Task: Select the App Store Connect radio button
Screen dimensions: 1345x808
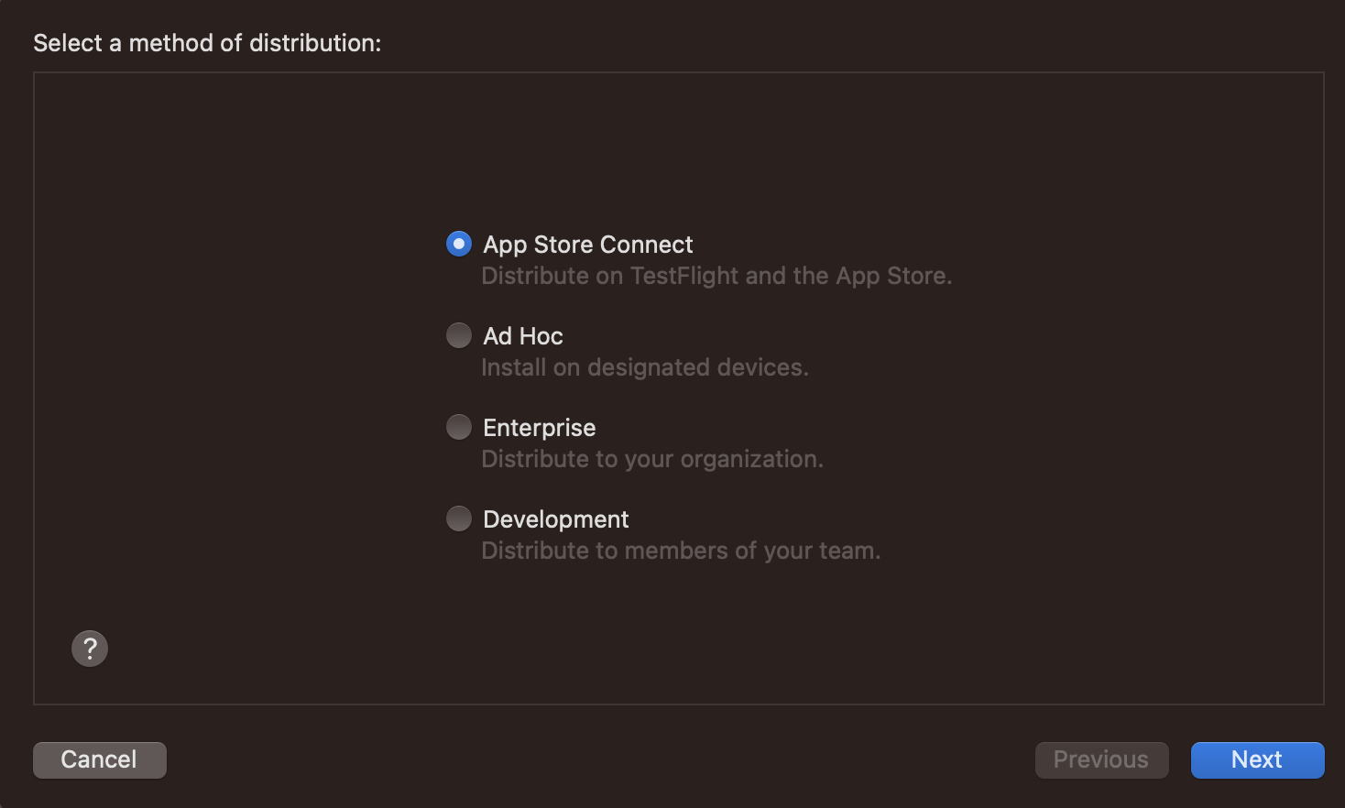Action: pos(459,244)
